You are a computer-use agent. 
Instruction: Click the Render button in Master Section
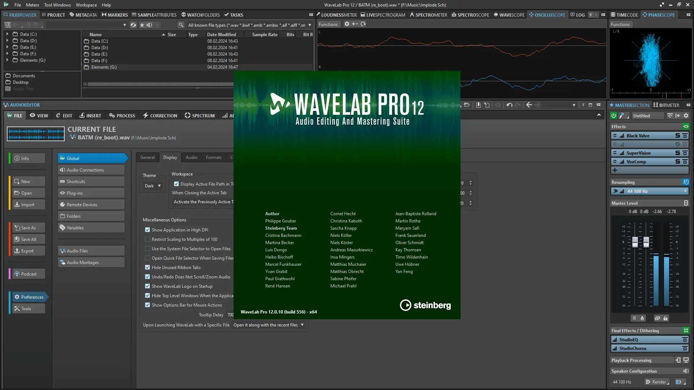pyautogui.click(x=657, y=382)
